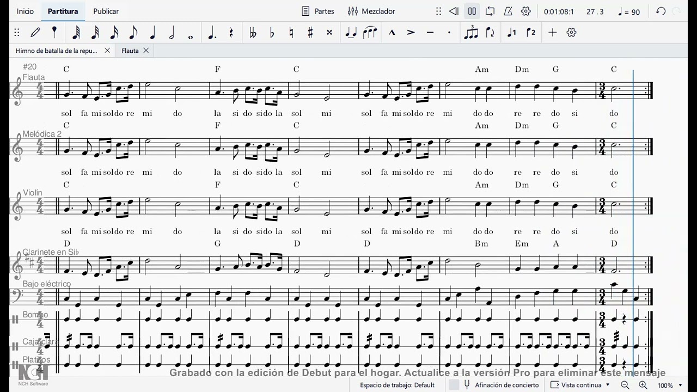
Task: Click the 0:01:08:1 time display
Action: coord(559,11)
